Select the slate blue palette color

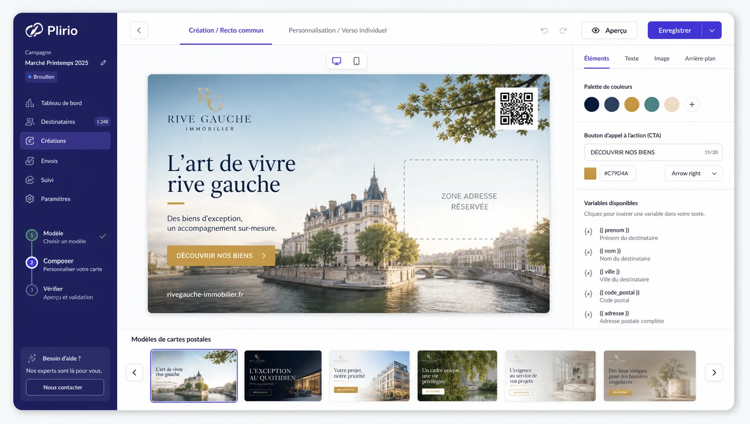click(612, 104)
